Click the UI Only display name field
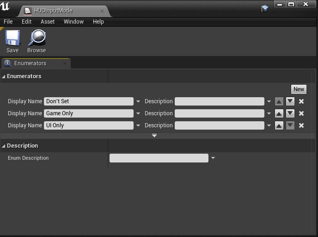This screenshot has height=237, width=318. pos(89,125)
